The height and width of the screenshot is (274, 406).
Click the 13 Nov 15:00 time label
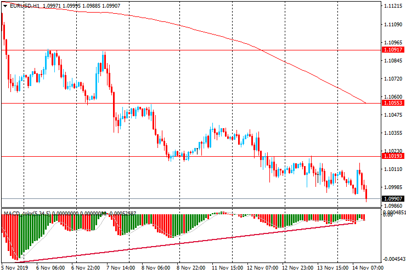click(333, 267)
